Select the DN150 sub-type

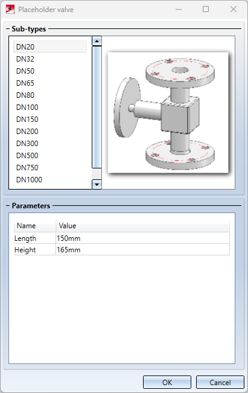50,119
